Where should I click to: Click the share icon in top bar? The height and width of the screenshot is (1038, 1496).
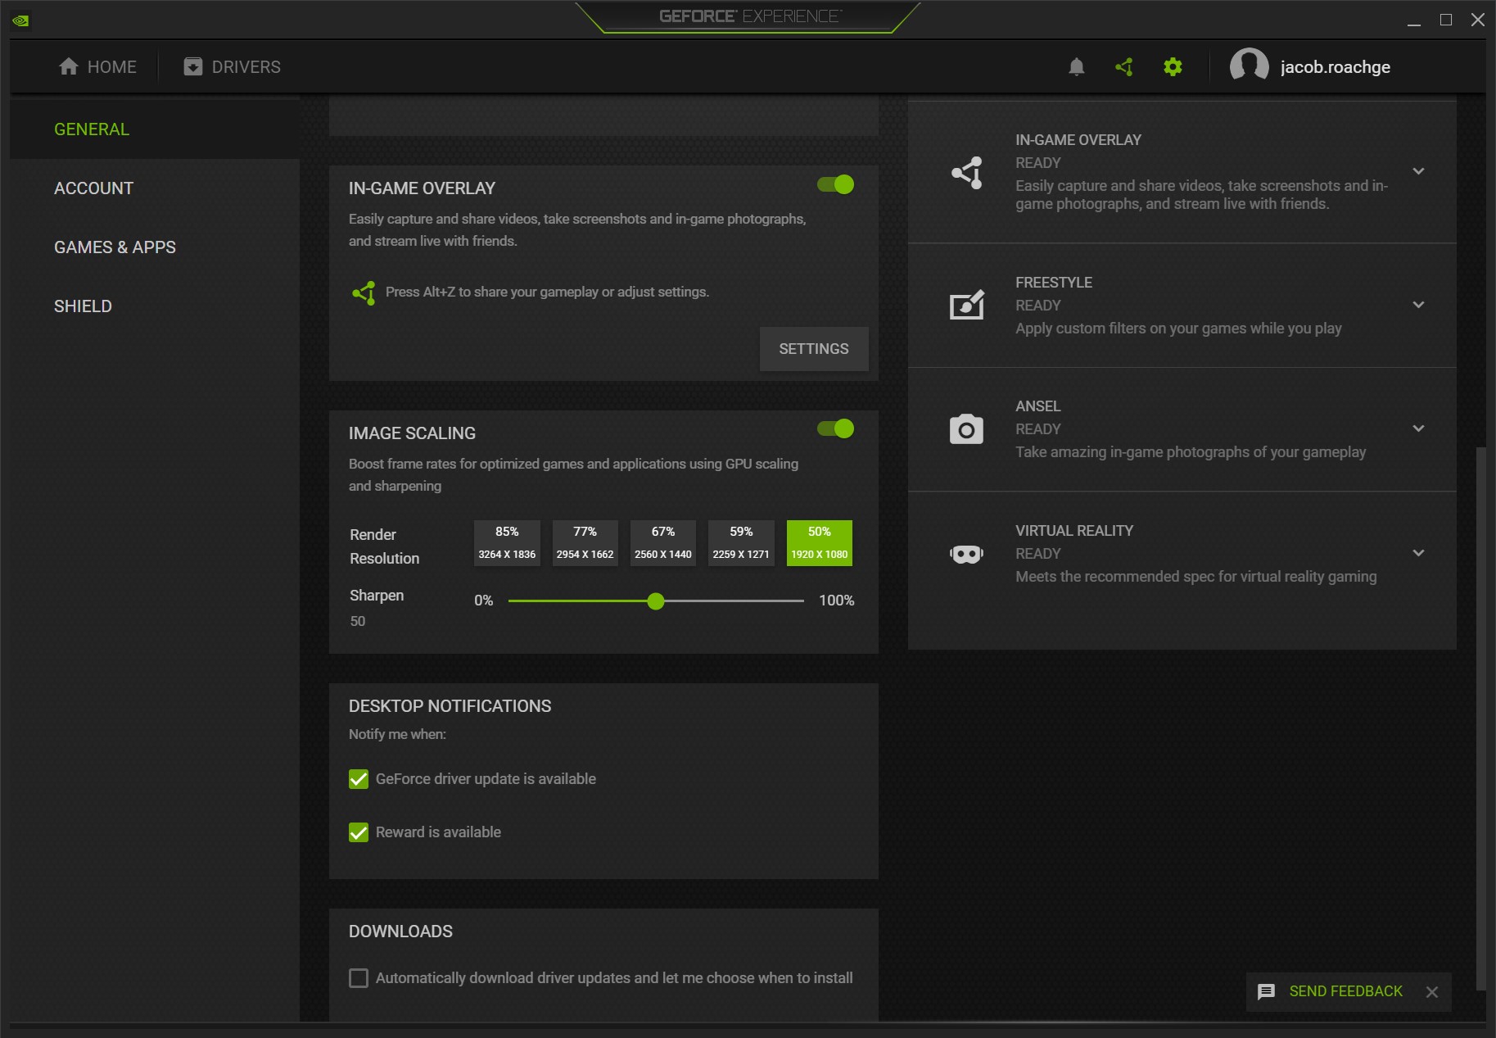[1124, 67]
